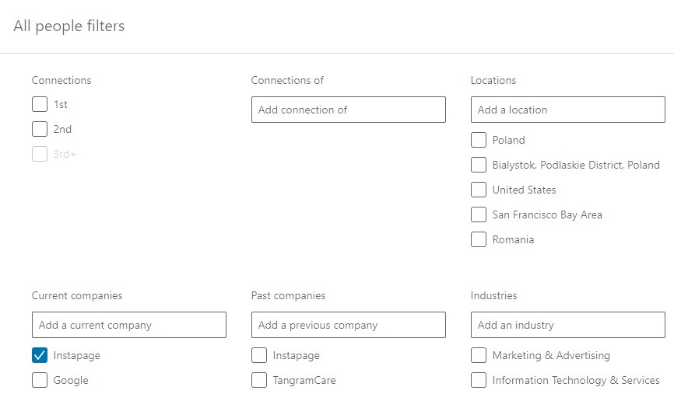Screen dimensions: 674x394
Task: Select Romania as a location filter
Action: 479,239
